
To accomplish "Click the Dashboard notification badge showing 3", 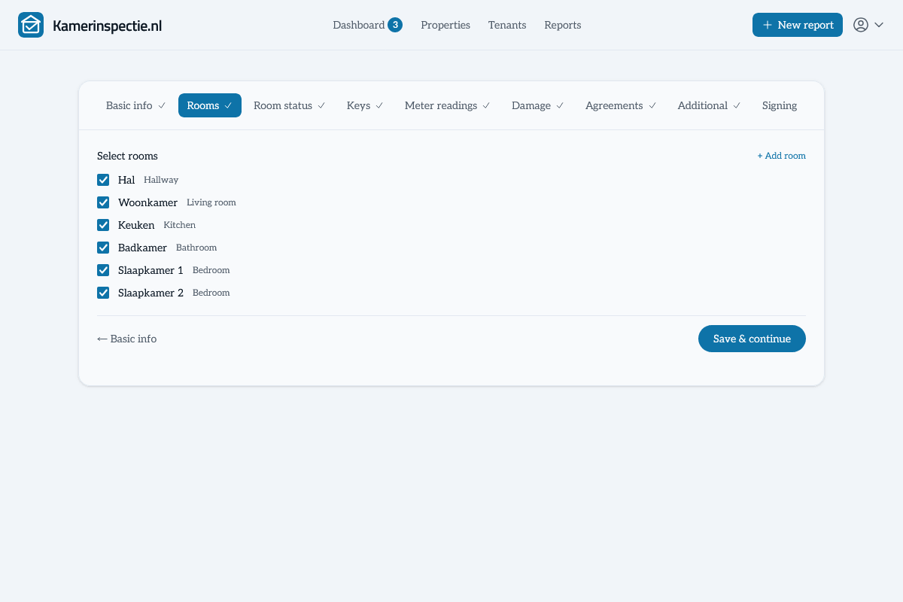I will [395, 25].
